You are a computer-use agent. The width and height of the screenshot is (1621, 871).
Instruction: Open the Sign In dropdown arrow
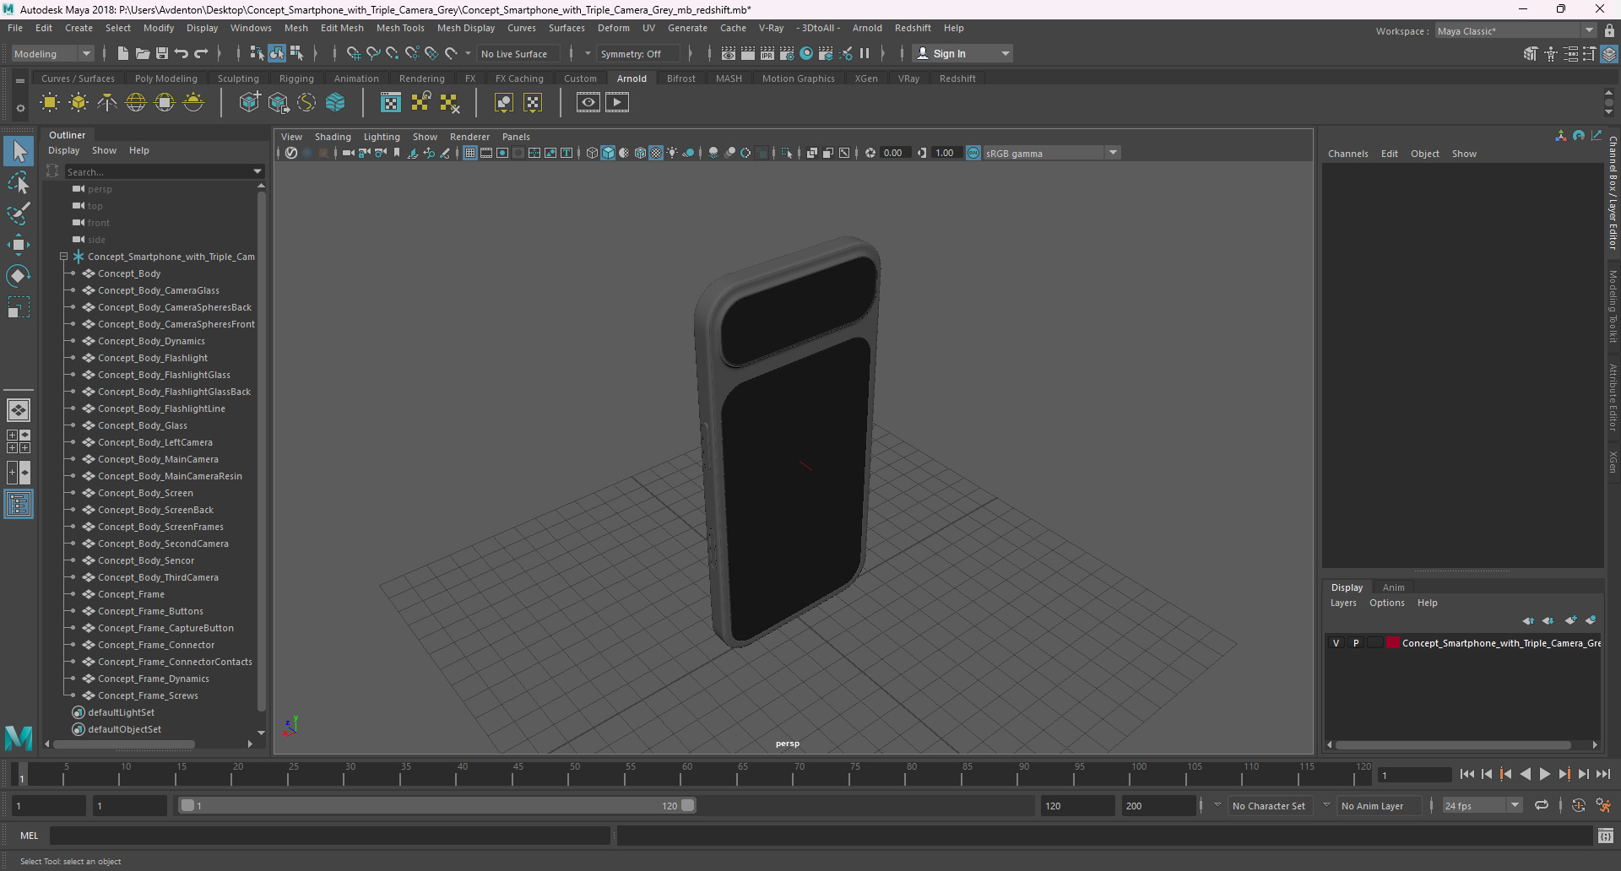1005,53
